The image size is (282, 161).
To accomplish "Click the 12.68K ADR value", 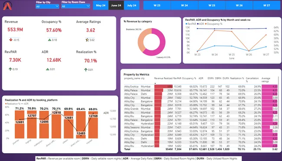I will point(54,60).
